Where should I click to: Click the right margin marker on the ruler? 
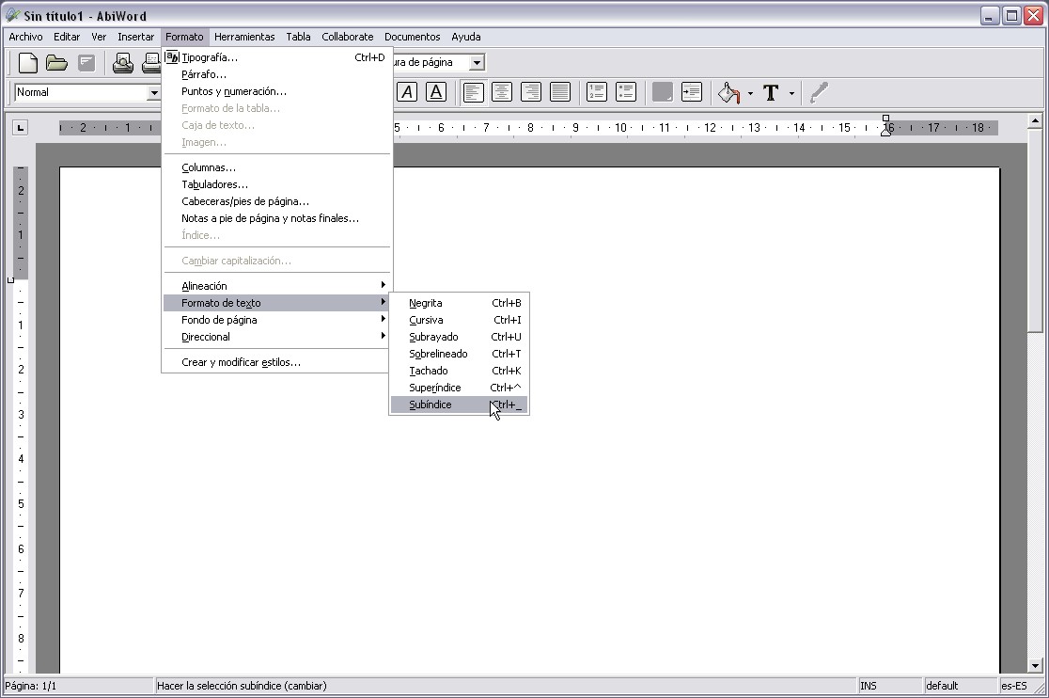885,132
